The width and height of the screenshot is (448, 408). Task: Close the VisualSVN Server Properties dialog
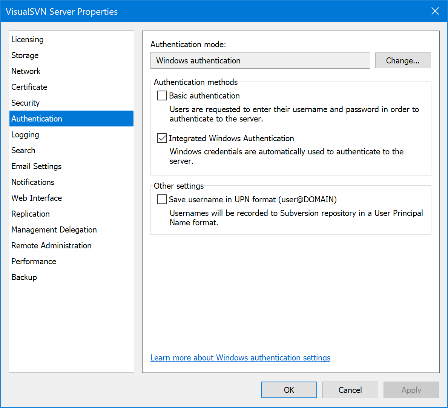[435, 11]
